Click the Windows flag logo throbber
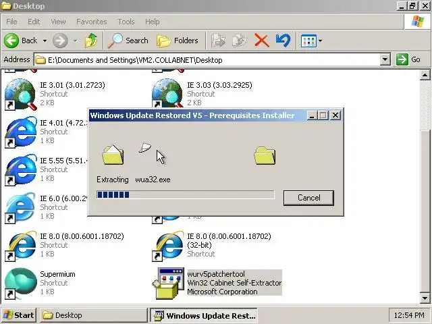Screen dimensions: 432x324 418,22
